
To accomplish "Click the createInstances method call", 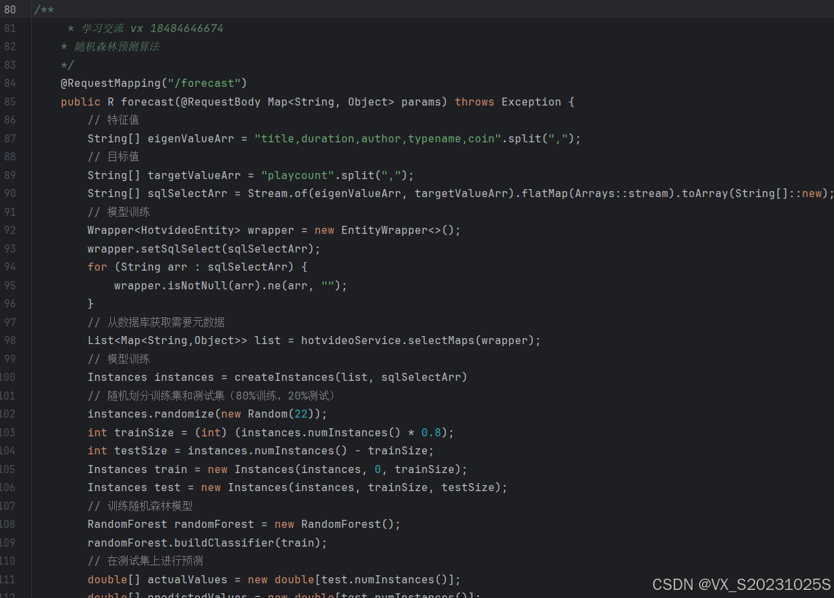I will (x=284, y=378).
